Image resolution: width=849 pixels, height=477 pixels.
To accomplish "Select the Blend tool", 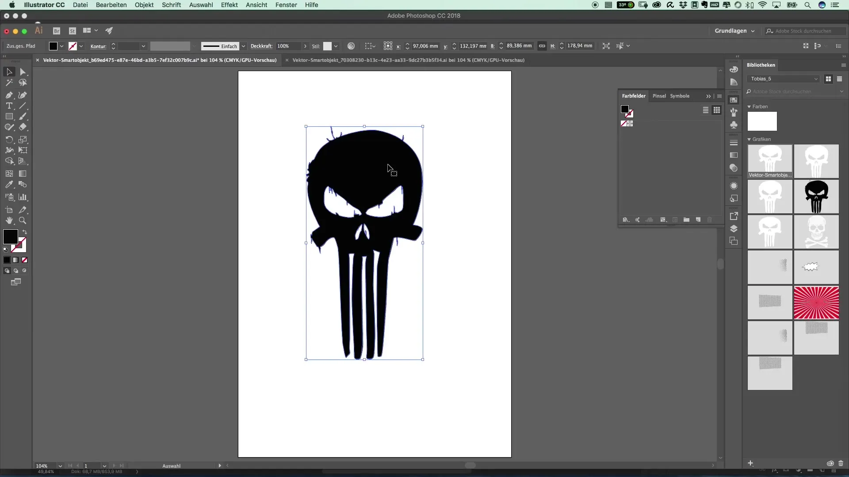I will [23, 185].
